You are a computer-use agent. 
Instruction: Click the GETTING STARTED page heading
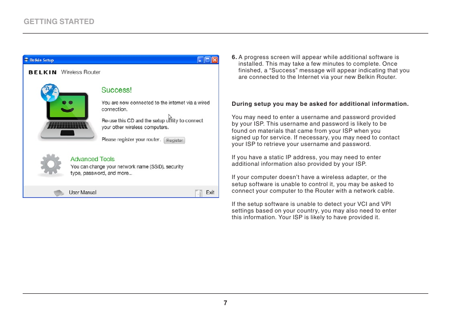(x=59, y=22)
